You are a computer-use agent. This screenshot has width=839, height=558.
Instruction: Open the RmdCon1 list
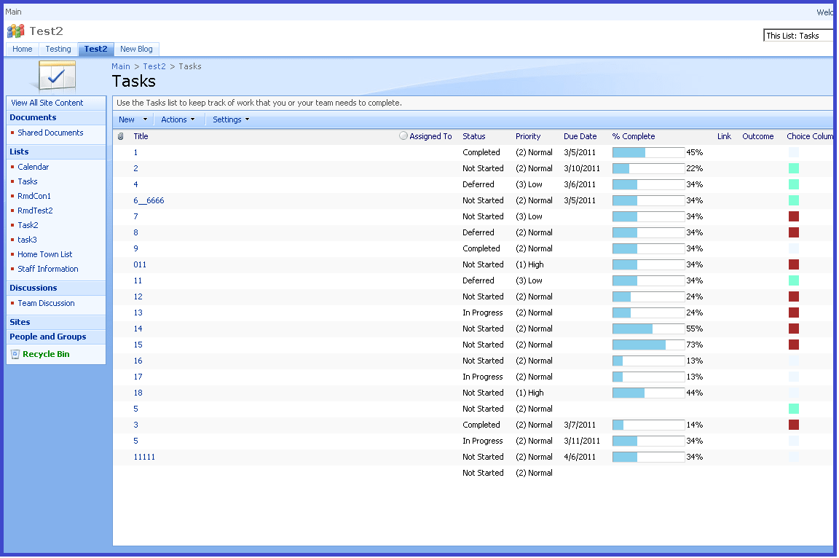(x=34, y=196)
